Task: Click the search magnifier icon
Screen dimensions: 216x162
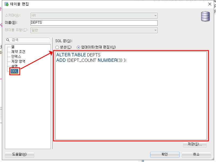Action: pyautogui.click(x=8, y=40)
